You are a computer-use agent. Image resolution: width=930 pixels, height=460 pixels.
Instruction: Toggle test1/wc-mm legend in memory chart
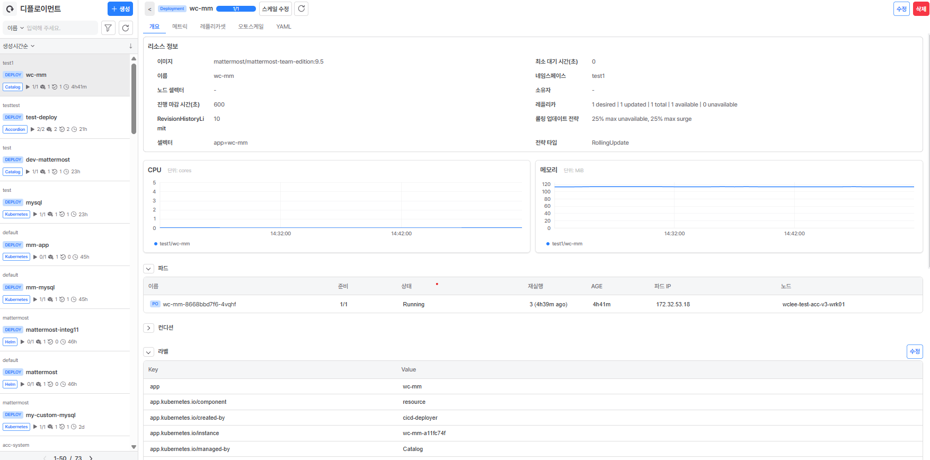[564, 244]
